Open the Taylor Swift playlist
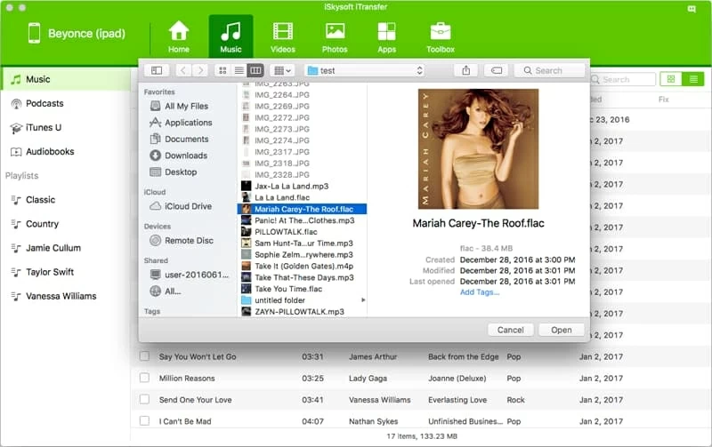The image size is (712, 447). 51,272
